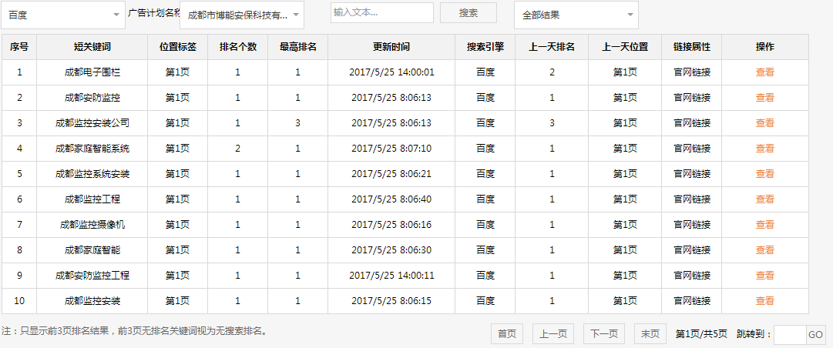Go to 首页 first page

(x=507, y=333)
